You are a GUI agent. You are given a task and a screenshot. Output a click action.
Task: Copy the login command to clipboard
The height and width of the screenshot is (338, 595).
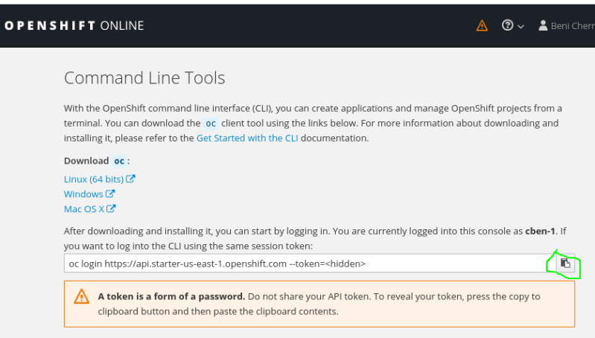[565, 264]
